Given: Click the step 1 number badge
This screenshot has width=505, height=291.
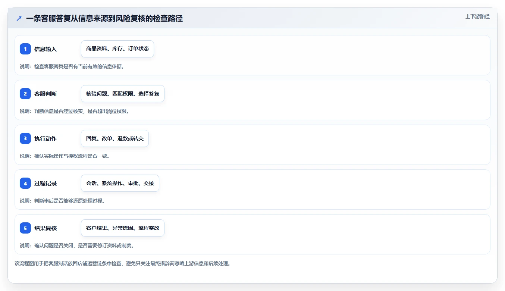Looking at the screenshot, I should (25, 49).
